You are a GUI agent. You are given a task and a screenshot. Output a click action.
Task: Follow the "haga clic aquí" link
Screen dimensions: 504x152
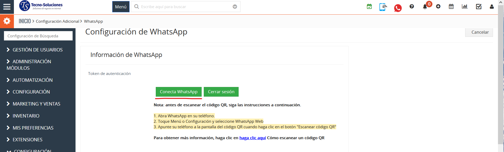point(253,138)
